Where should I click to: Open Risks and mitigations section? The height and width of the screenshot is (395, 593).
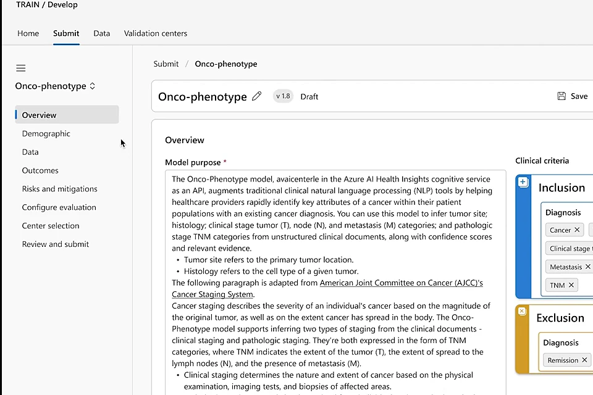(x=59, y=189)
